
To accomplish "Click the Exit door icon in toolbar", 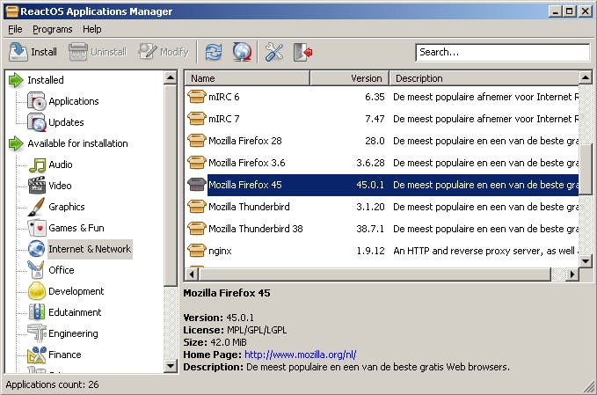I will pyautogui.click(x=303, y=52).
